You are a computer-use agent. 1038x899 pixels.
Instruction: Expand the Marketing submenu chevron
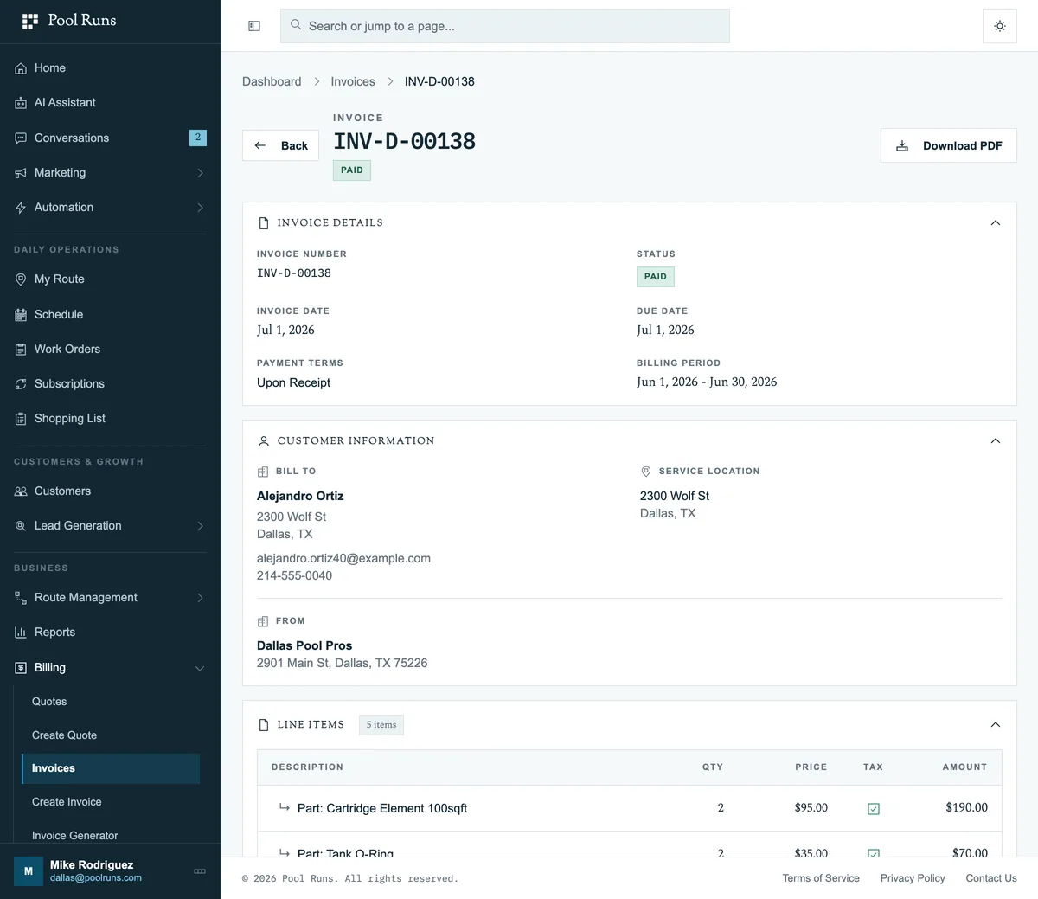[200, 173]
